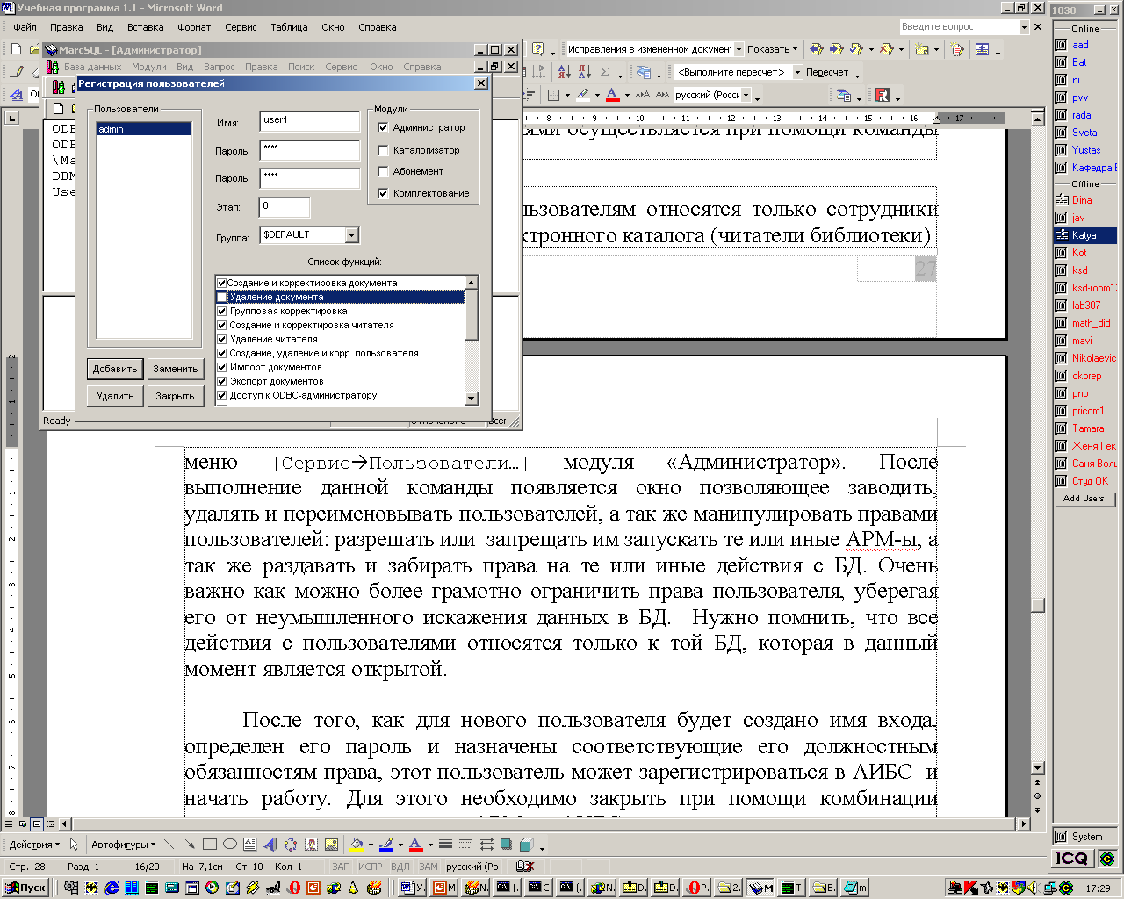Screen dimensions: 1124x899
Task: Open Arrow Style options
Action: pos(486,845)
